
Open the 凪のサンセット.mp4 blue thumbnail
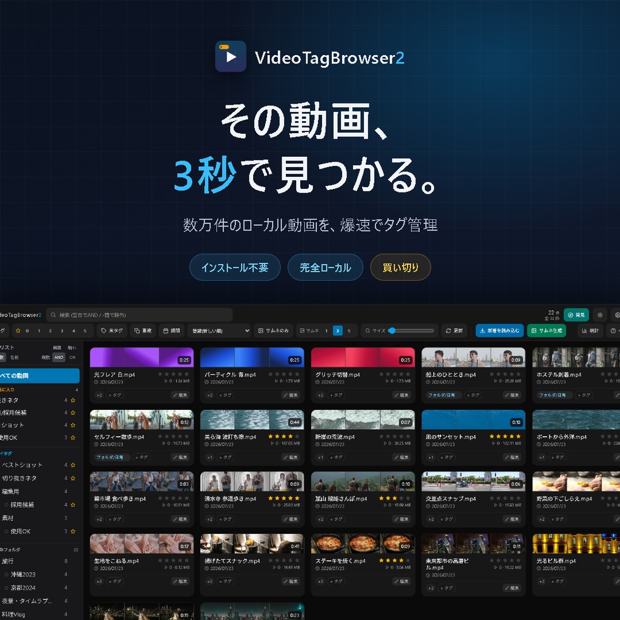click(x=473, y=420)
